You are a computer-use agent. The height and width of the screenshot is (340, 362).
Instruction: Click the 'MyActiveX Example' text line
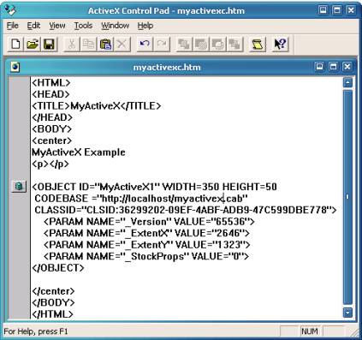click(79, 152)
